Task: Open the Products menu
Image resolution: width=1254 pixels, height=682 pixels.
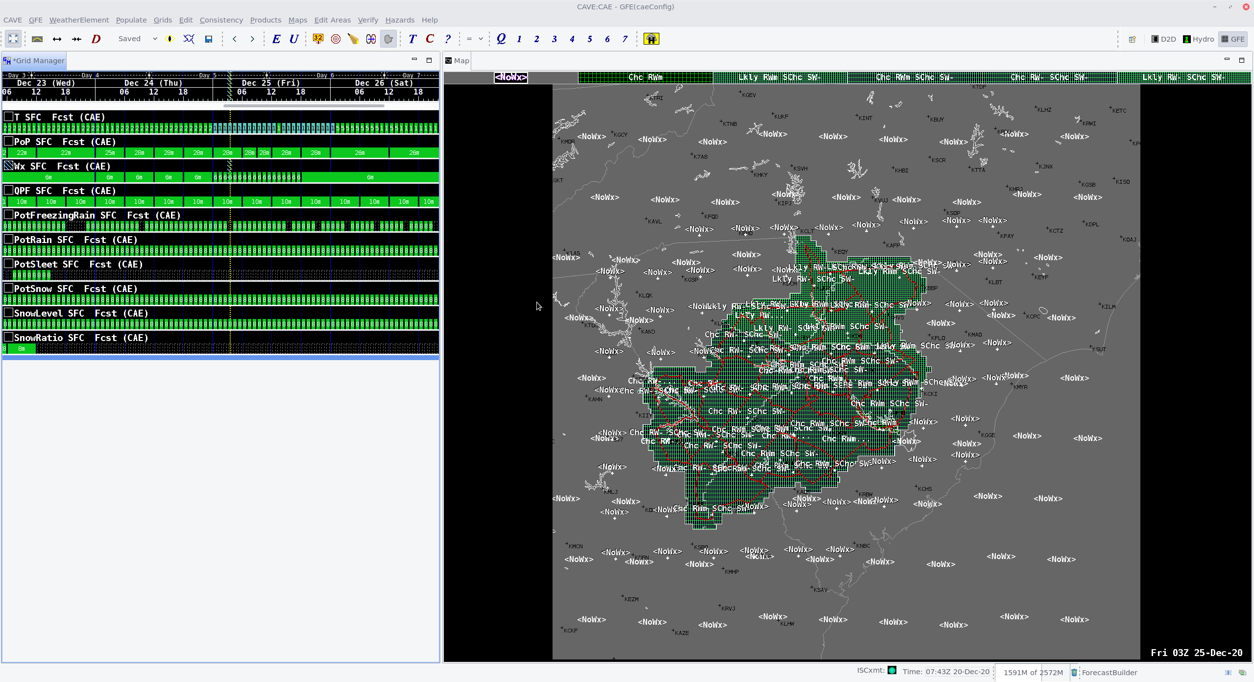Action: coord(265,20)
